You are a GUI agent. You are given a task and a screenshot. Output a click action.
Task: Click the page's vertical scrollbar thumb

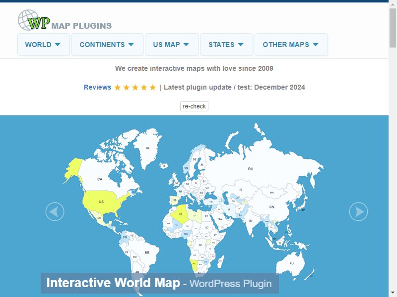[x=393, y=28]
